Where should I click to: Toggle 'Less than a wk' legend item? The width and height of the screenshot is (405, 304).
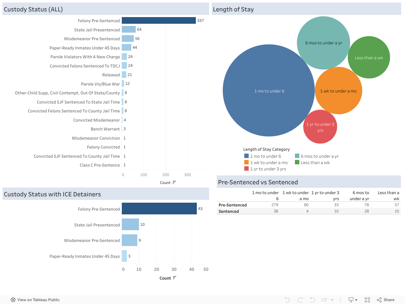(x=315, y=162)
